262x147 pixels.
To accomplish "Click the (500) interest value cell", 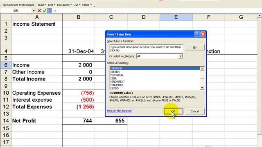I will [79, 100].
